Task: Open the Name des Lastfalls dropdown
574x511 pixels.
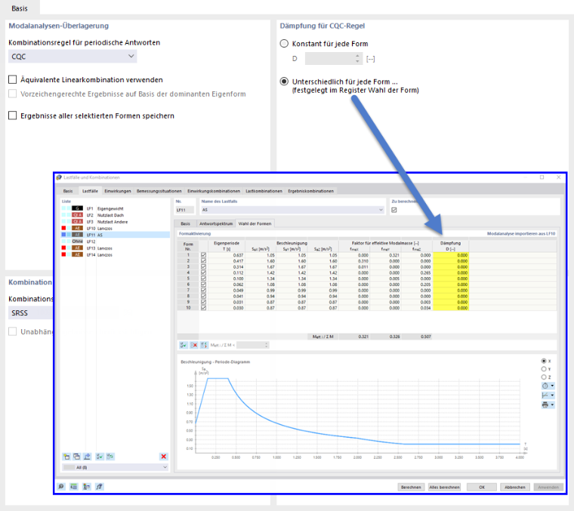Action: click(x=292, y=210)
